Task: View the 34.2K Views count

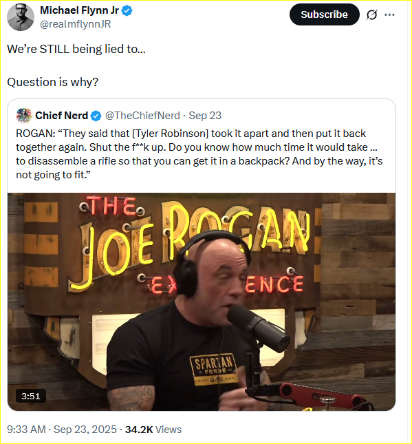Action: click(x=153, y=430)
